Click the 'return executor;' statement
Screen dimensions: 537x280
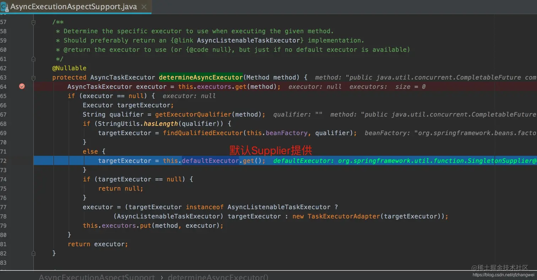[98, 244]
